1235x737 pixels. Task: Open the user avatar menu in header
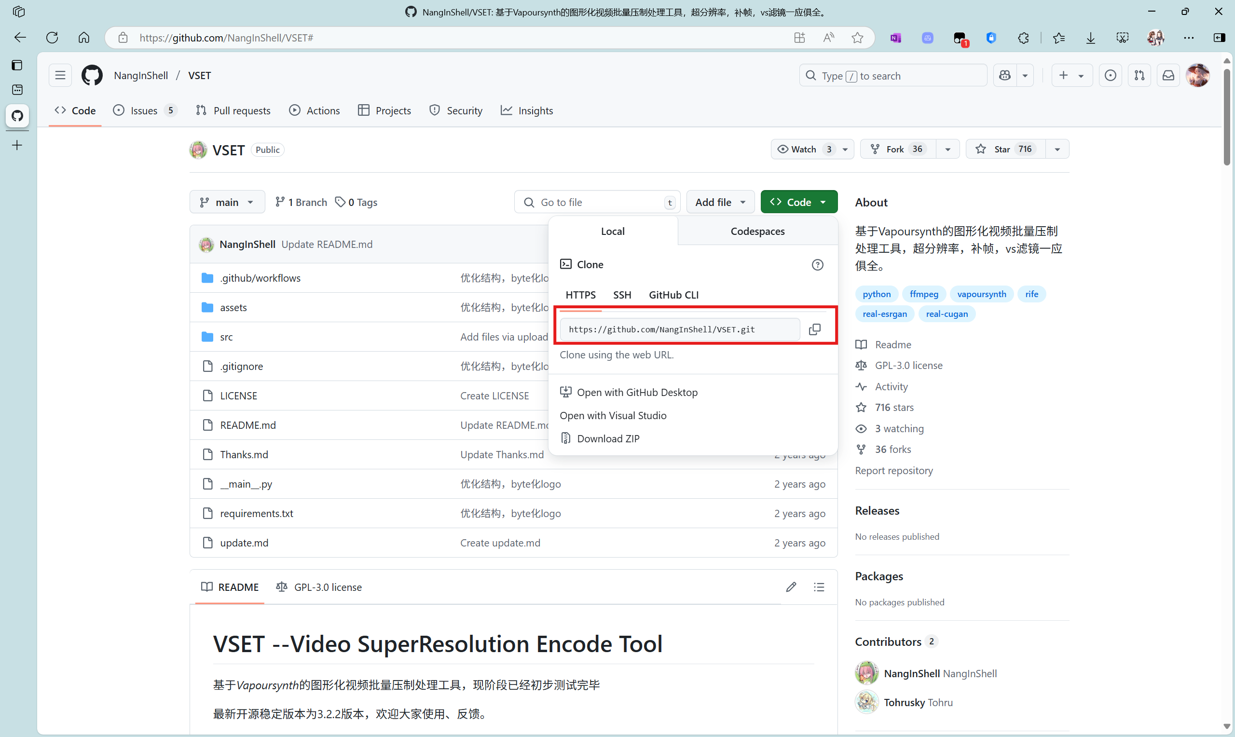1197,76
